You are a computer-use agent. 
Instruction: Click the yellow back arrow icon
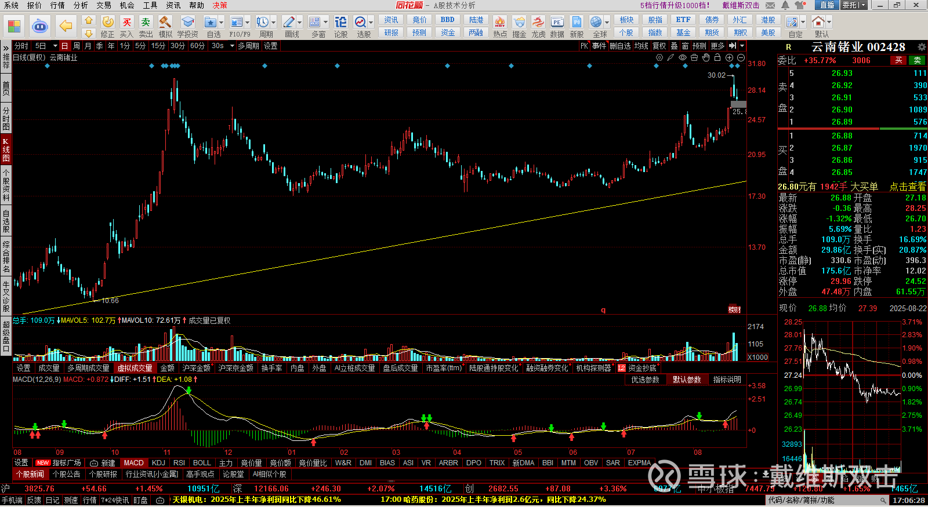[67, 26]
